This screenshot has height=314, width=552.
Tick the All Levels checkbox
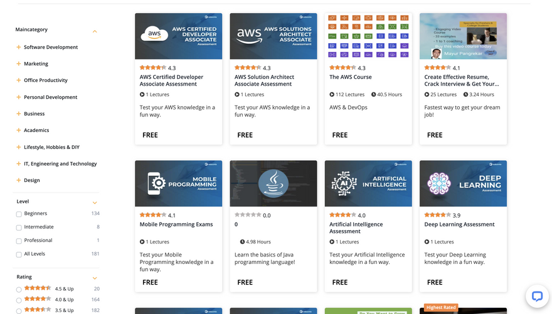point(19,255)
